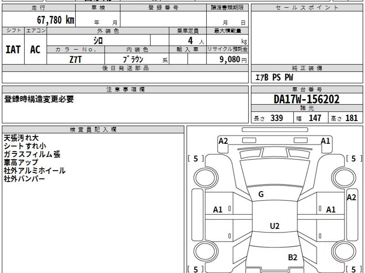
Task: Click the IAT shift type cell
Action: tap(13, 50)
